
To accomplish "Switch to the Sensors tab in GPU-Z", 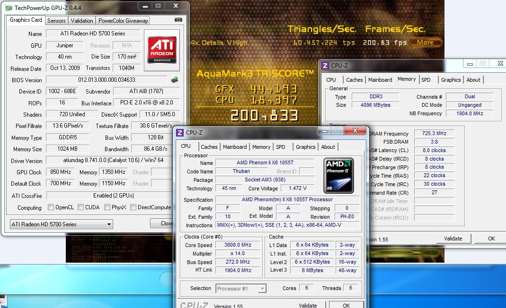I will point(56,21).
